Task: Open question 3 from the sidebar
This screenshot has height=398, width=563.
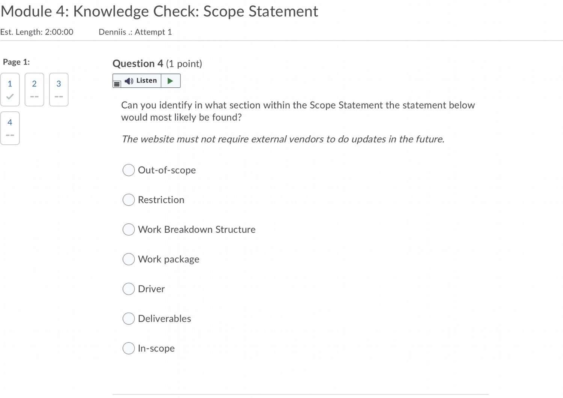Action: 59,84
